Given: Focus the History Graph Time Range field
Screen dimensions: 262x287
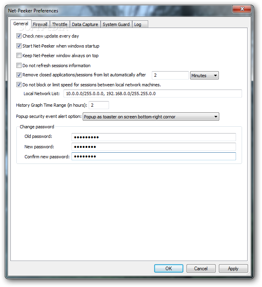Looking at the screenshot, I should coord(99,105).
